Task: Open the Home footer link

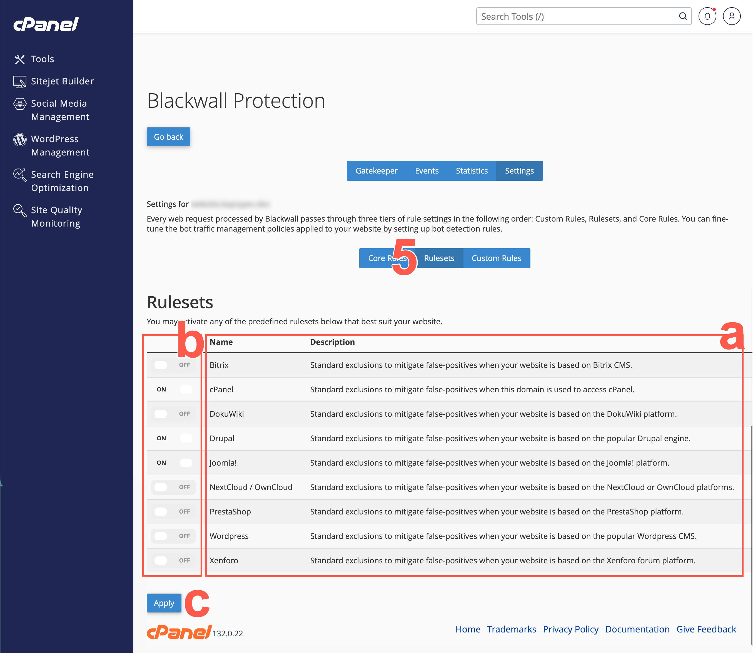Action: [x=468, y=629]
